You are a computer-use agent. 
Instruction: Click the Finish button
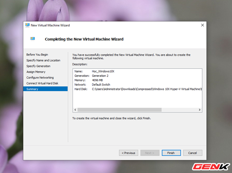tap(171, 153)
